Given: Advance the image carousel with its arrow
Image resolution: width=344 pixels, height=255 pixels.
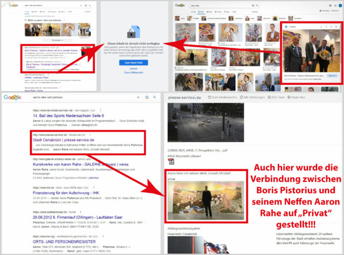Looking at the screenshot, I should click(90, 30).
